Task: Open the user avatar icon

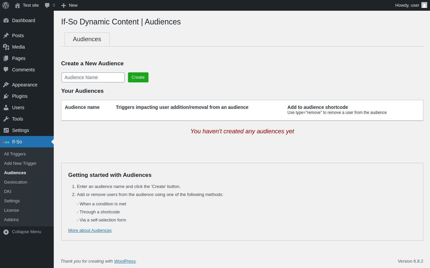Action: (x=424, y=5)
